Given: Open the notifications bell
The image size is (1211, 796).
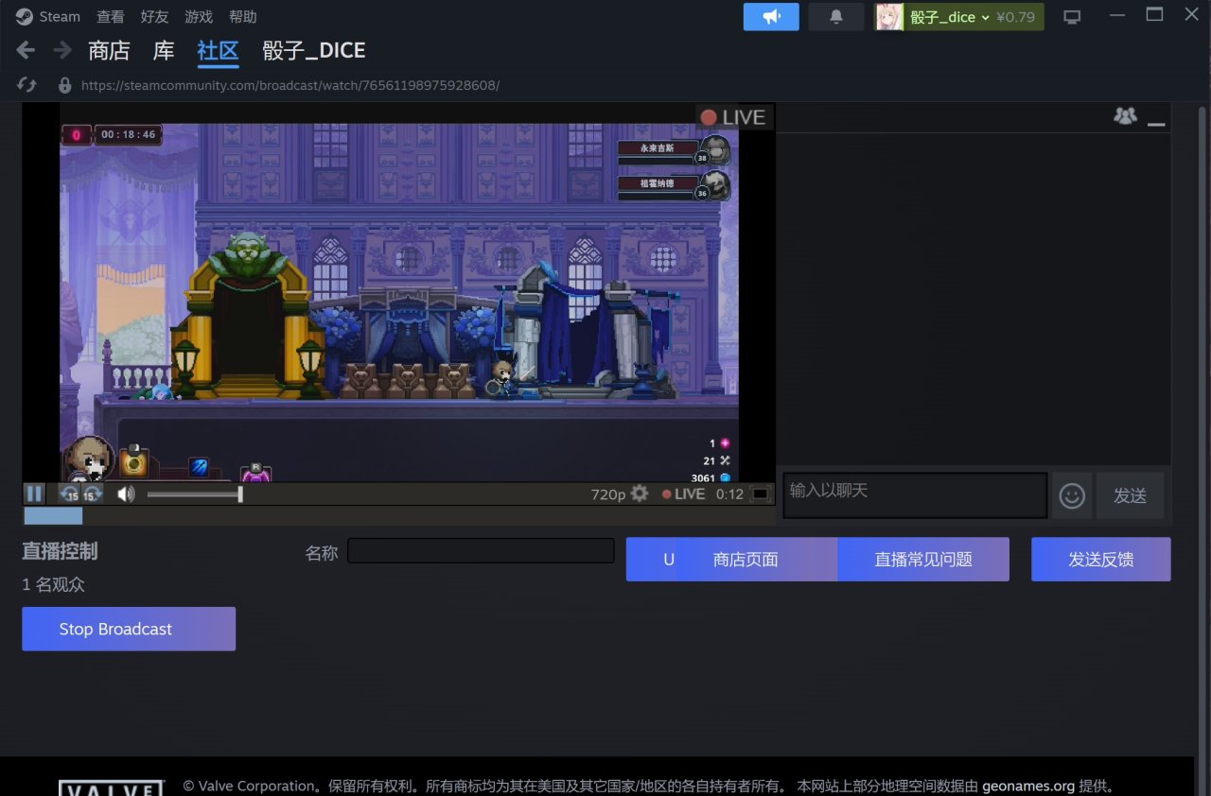Looking at the screenshot, I should 836,17.
